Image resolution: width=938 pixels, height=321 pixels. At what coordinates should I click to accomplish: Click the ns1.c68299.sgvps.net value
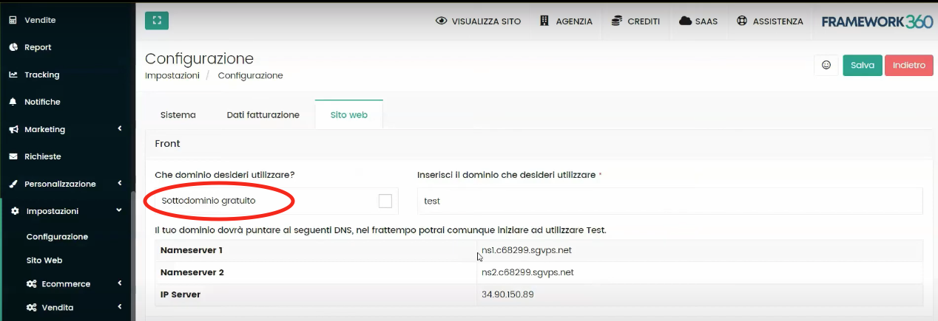[x=527, y=250]
